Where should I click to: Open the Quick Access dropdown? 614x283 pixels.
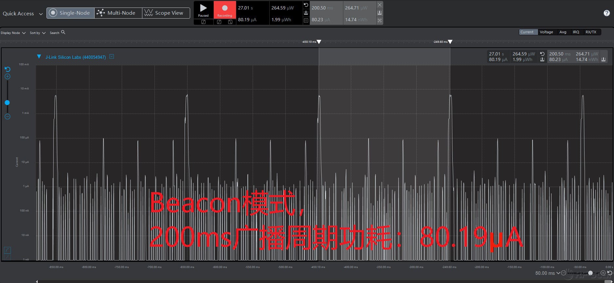coord(23,14)
